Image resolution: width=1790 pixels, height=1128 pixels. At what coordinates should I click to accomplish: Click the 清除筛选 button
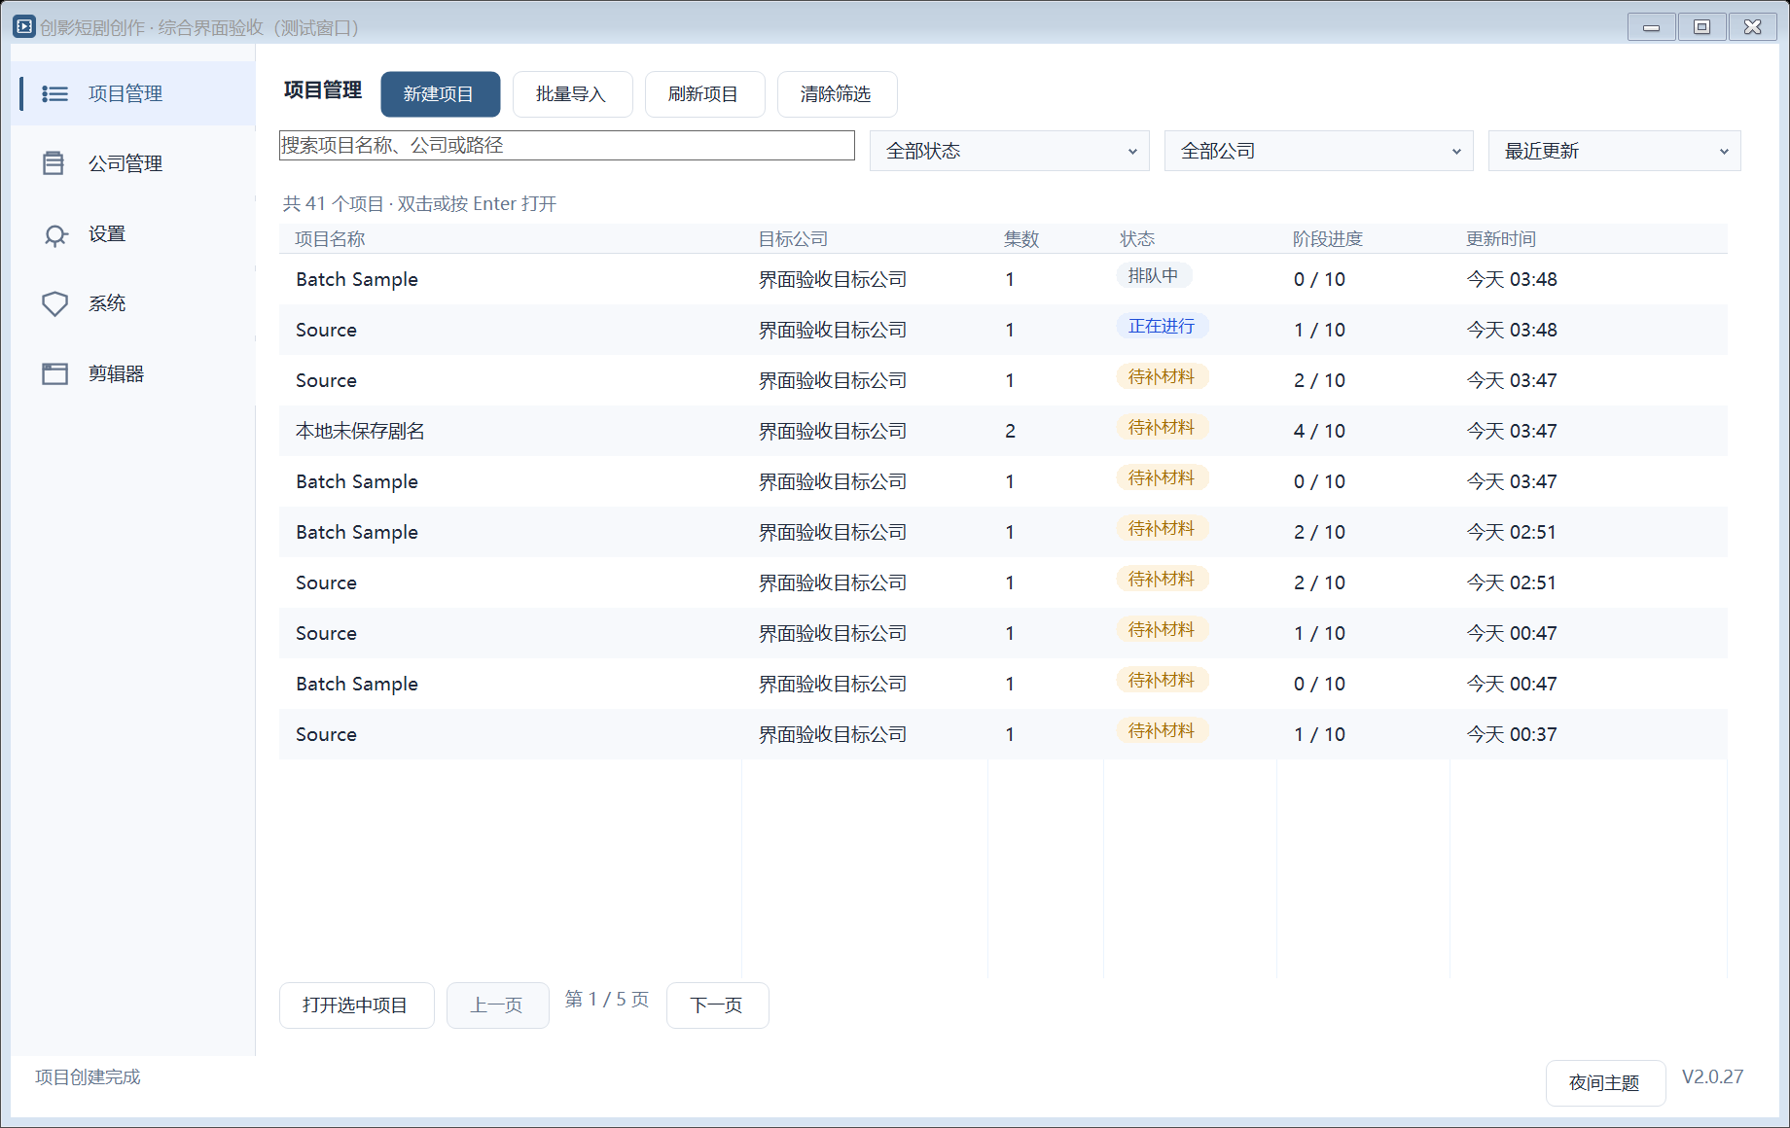(x=837, y=94)
